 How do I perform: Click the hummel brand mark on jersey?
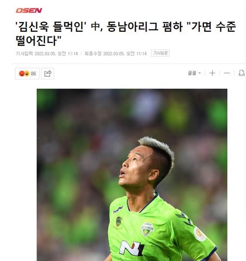[x=118, y=209]
